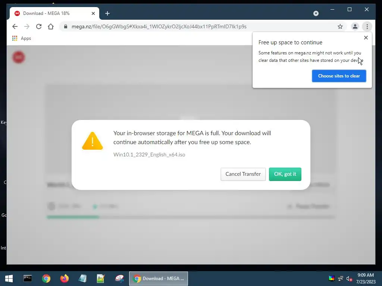The image size is (382, 286).
Task: Open a new tab with plus button
Action: click(x=107, y=13)
